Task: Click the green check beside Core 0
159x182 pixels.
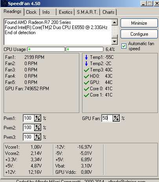Action: click(86, 89)
